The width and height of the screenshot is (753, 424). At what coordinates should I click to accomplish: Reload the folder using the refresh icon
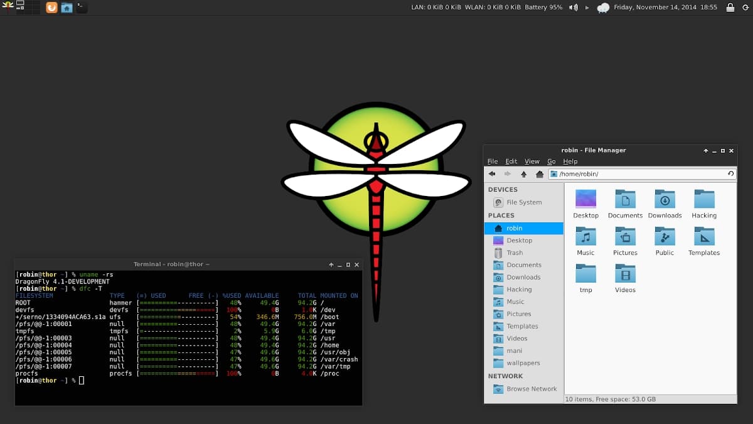(x=731, y=174)
